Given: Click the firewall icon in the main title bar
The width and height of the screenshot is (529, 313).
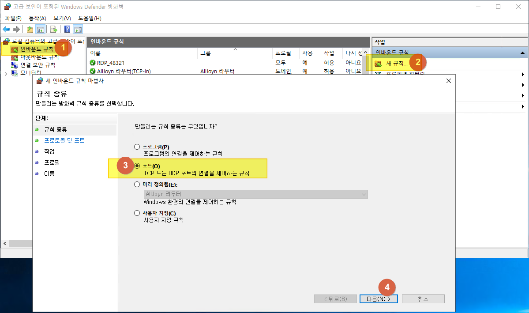Looking at the screenshot, I should click(8, 7).
